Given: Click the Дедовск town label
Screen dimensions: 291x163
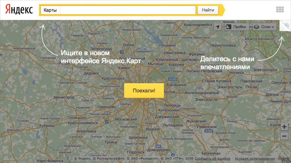Looking at the screenshot, I should [91, 73].
